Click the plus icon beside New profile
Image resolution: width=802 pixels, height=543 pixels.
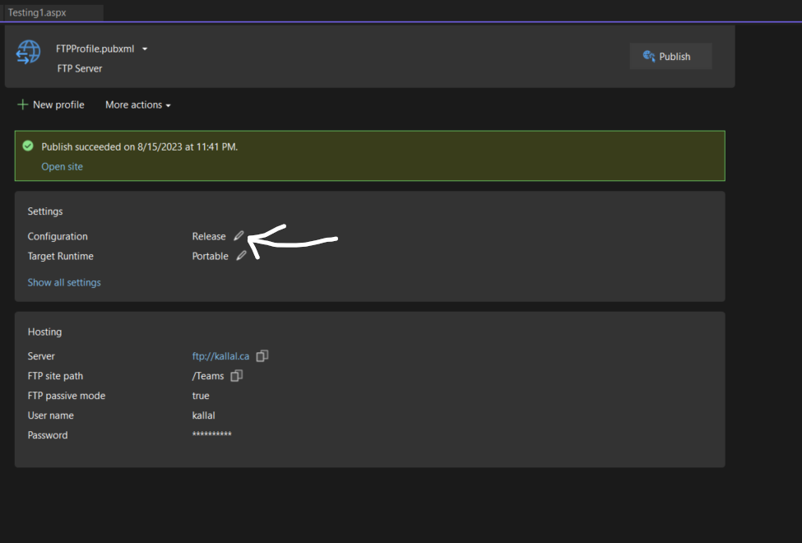(22, 104)
